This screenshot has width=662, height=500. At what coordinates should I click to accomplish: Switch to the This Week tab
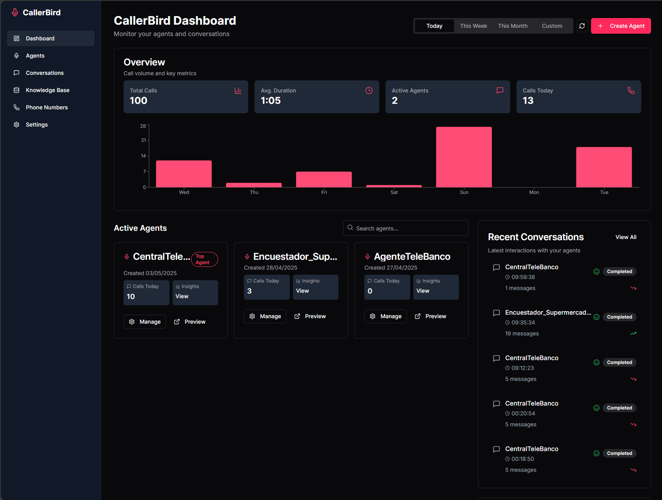pos(473,25)
